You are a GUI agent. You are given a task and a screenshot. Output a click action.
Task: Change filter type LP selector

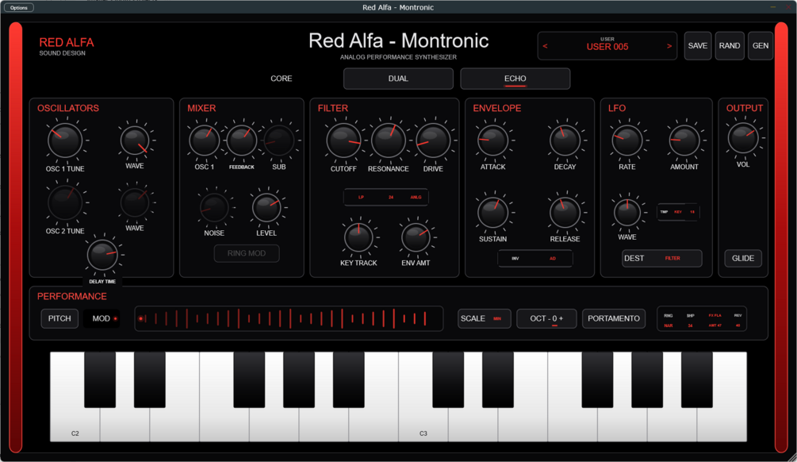(x=361, y=198)
